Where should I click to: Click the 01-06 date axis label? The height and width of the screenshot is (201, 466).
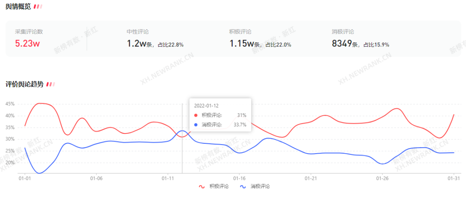96,179
